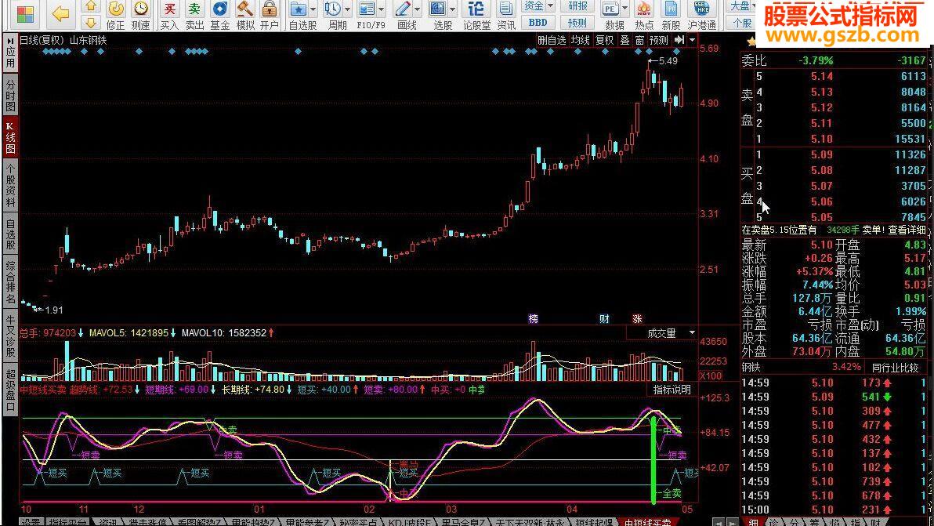
Task: Open the 应用 sidebar tab
Action: pos(10,54)
